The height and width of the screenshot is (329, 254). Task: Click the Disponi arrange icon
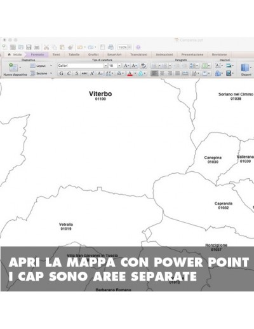pyautogui.click(x=244, y=68)
